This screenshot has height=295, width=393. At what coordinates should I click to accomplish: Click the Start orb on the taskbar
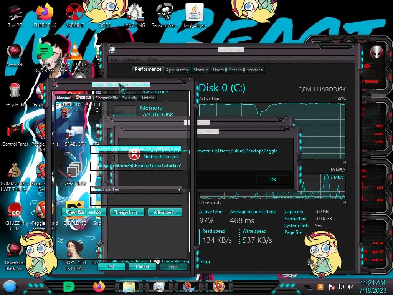(10, 287)
